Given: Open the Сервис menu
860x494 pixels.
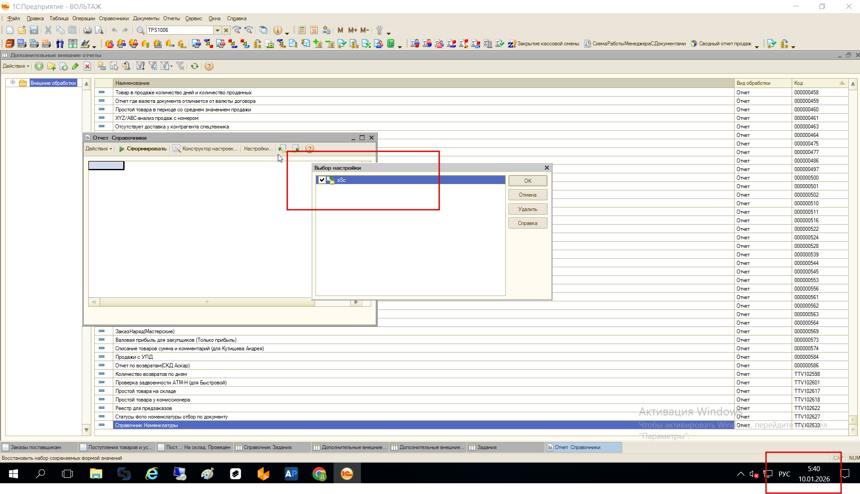Looking at the screenshot, I should 193,18.
